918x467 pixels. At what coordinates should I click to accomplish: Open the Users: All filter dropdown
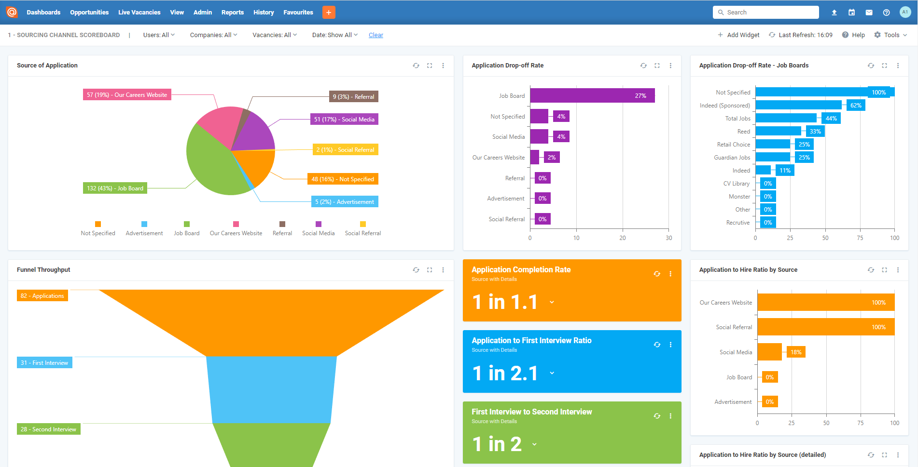(159, 35)
